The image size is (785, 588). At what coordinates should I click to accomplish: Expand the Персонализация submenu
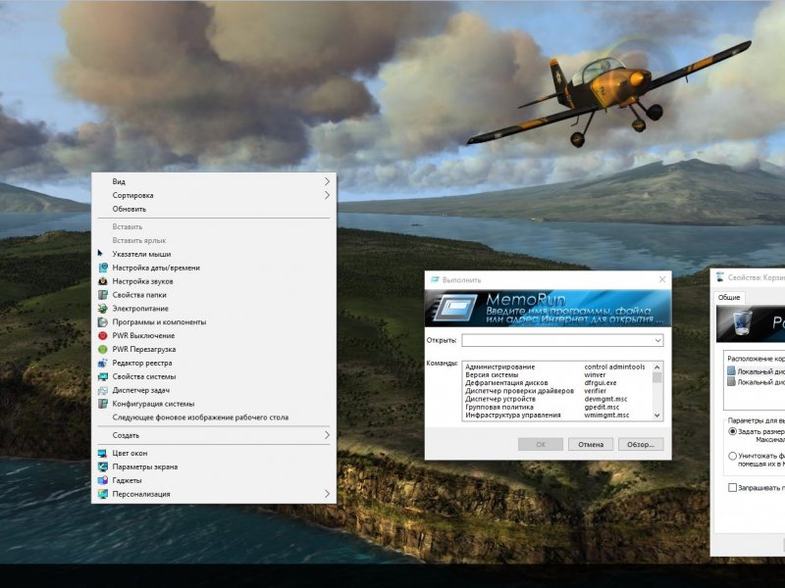point(214,494)
